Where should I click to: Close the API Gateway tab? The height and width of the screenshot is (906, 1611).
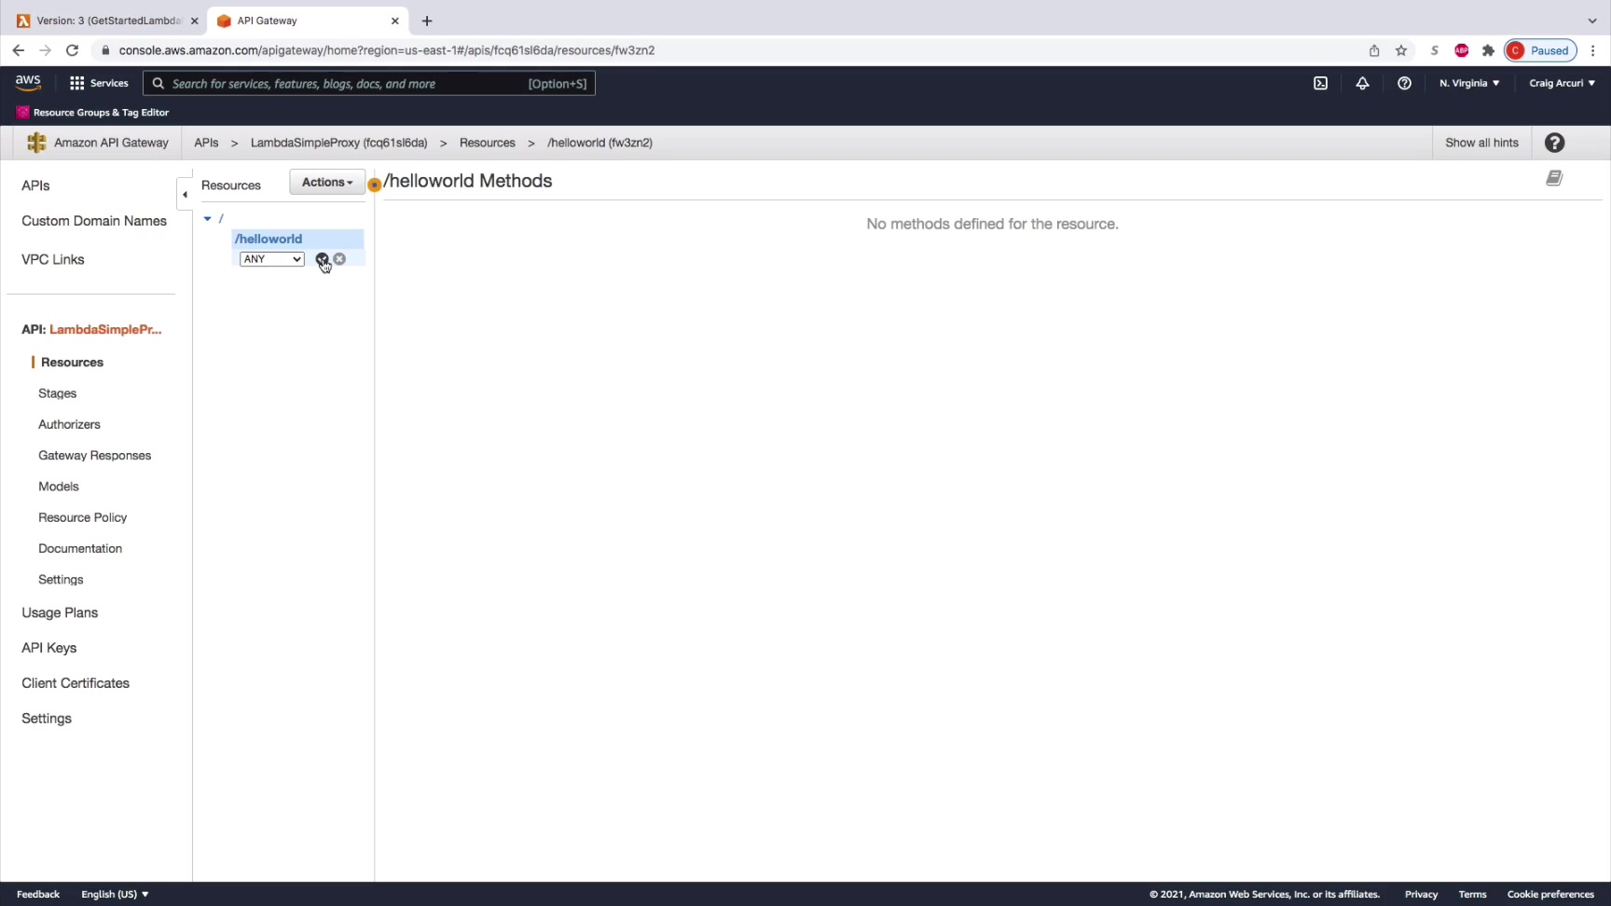pos(395,21)
